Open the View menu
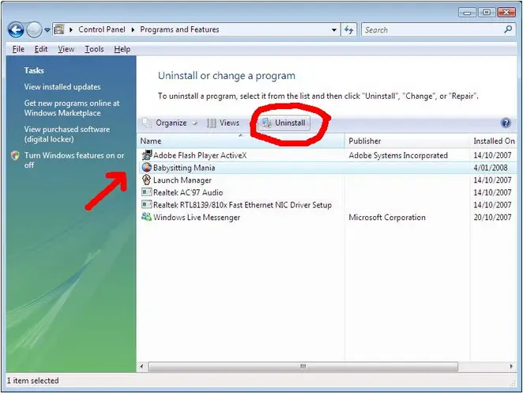Viewport: 523px width, 394px height. (66, 49)
